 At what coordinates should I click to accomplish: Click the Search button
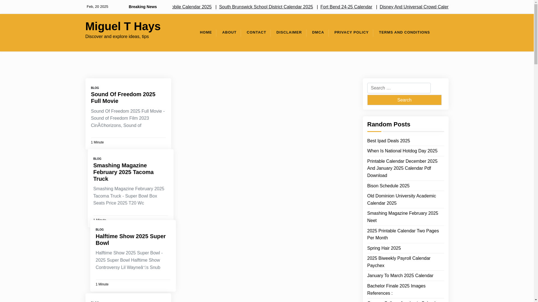404,100
